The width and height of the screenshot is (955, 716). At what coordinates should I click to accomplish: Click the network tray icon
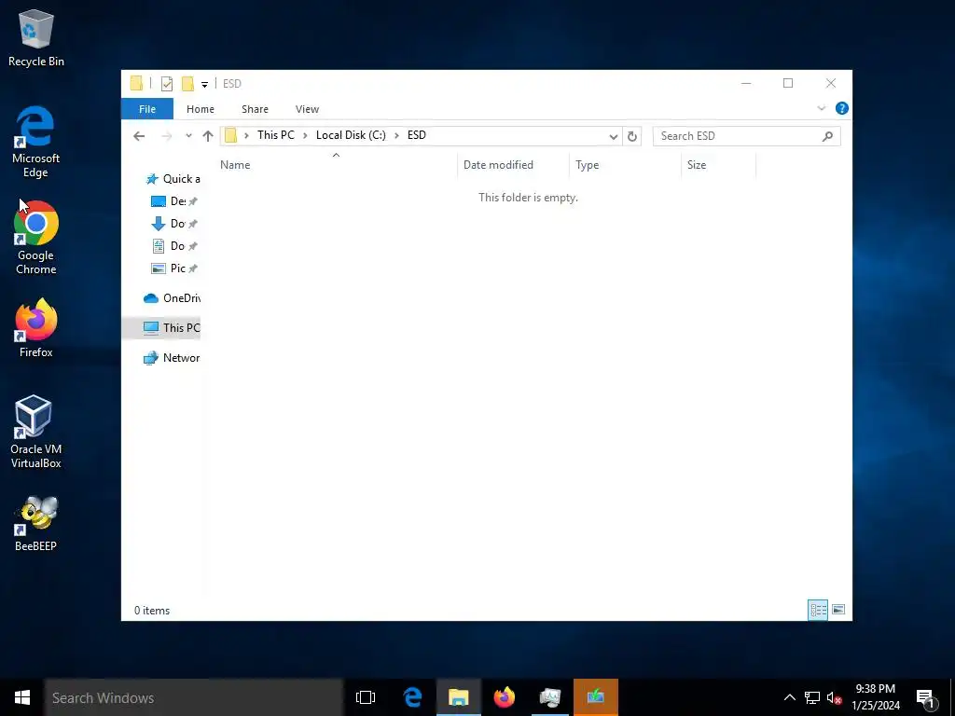tap(812, 697)
